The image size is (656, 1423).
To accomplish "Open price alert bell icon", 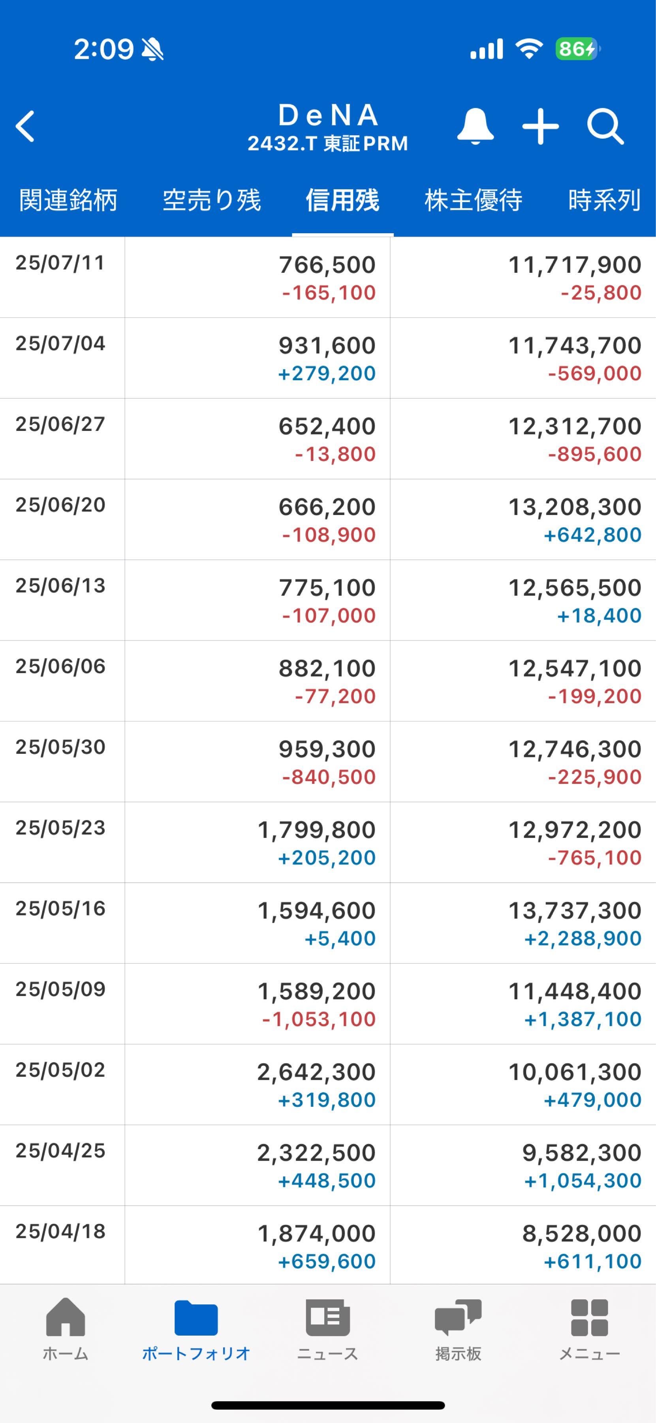I will pos(475,126).
